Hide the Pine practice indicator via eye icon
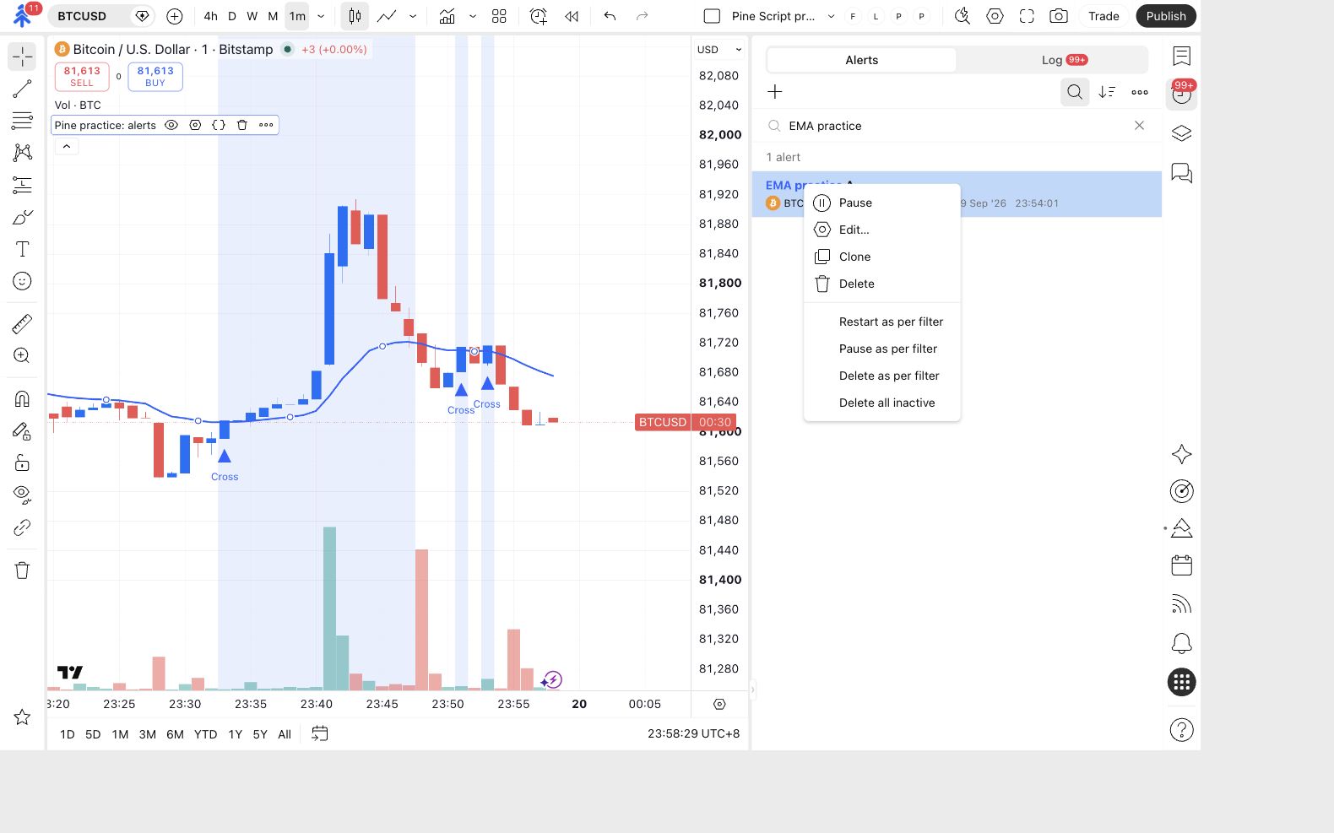The image size is (1334, 833). [x=171, y=125]
